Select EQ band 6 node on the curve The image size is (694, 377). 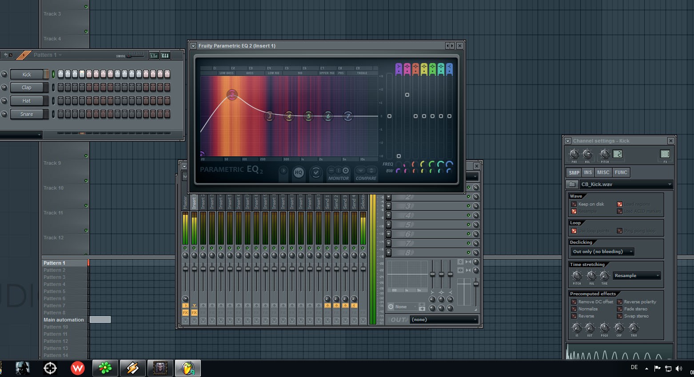328,116
